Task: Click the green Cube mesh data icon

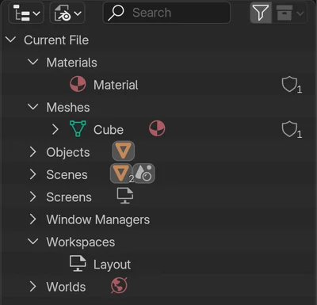Action: click(x=78, y=128)
